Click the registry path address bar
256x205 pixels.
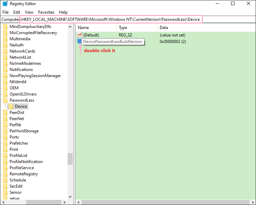tap(128, 19)
